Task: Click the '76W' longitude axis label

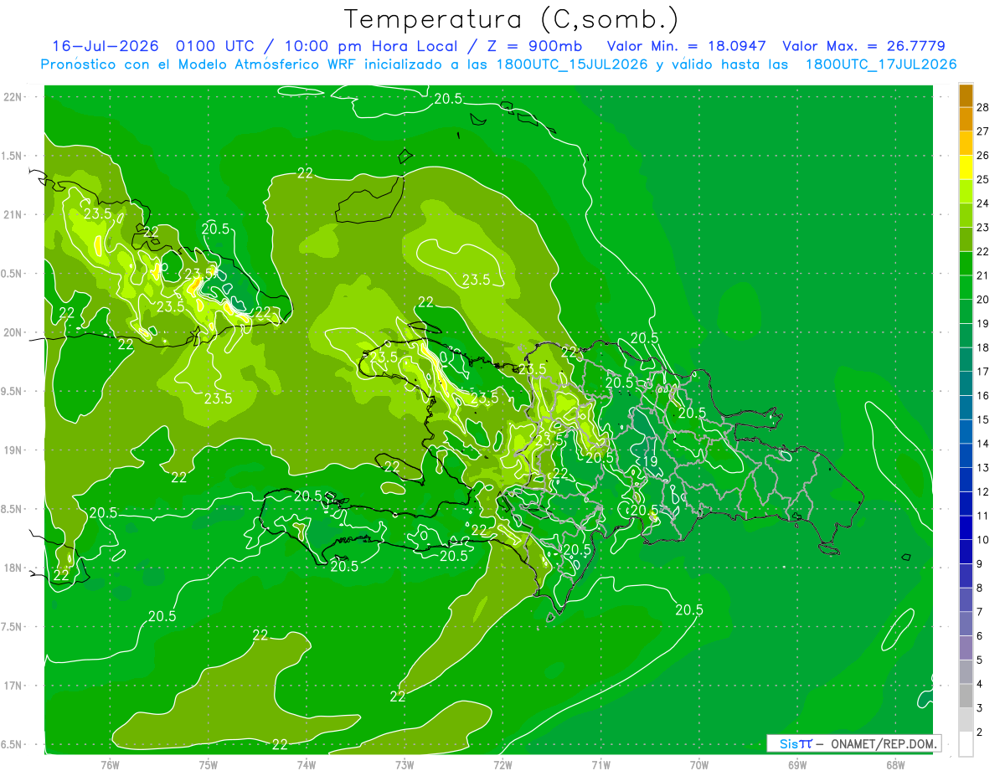Action: pyautogui.click(x=110, y=764)
